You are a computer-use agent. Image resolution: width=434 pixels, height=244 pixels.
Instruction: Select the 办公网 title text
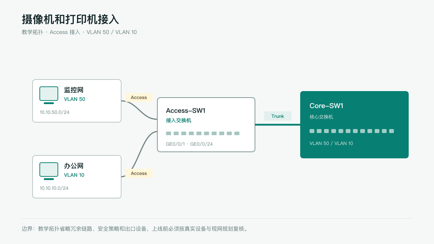74,166
